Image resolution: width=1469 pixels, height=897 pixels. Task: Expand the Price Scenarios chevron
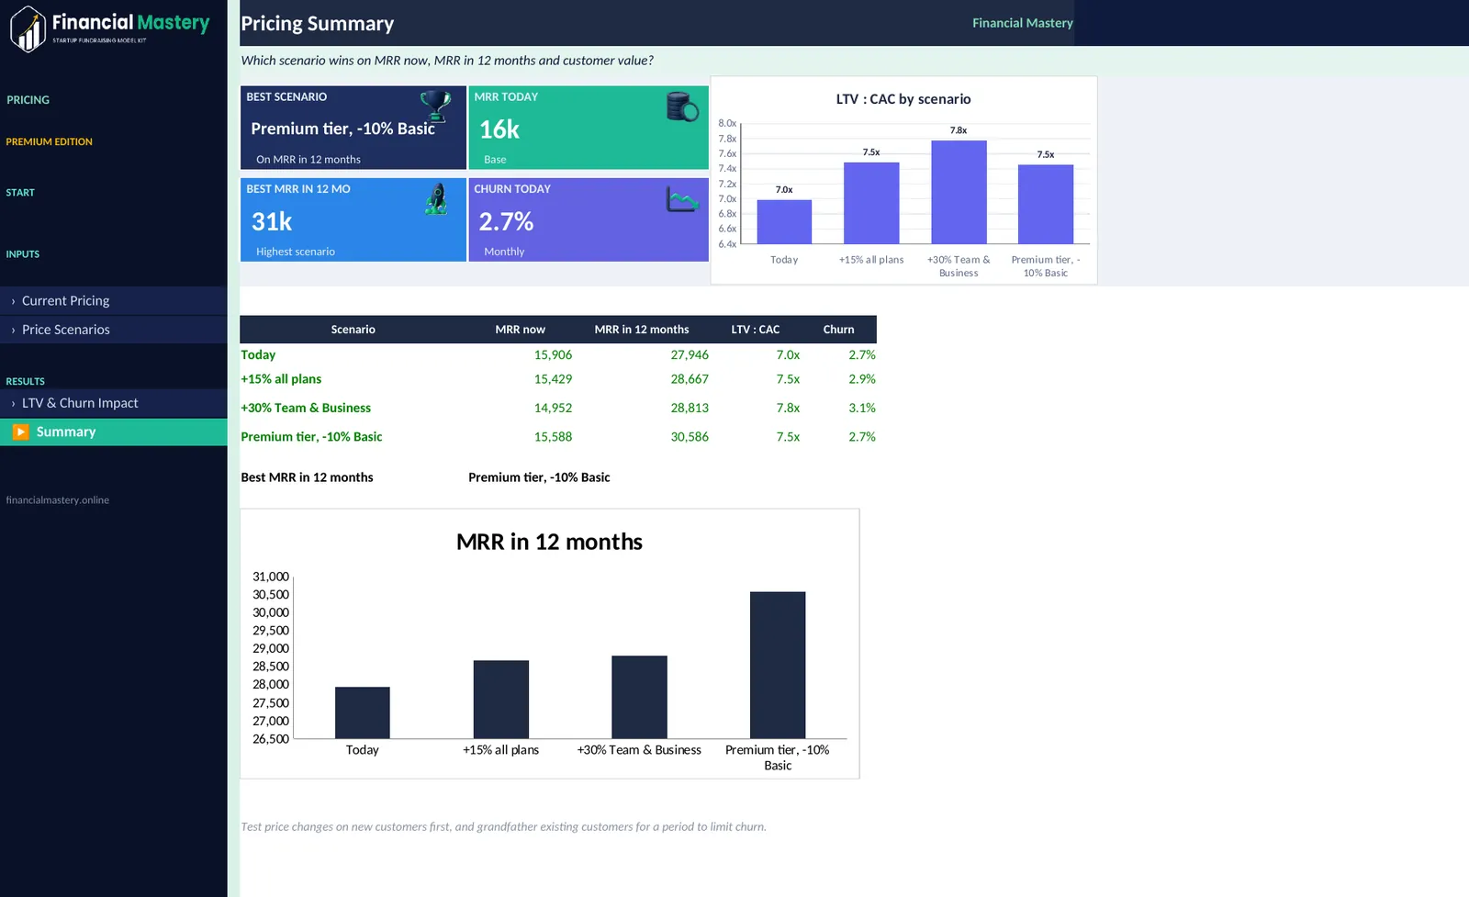pos(13,330)
